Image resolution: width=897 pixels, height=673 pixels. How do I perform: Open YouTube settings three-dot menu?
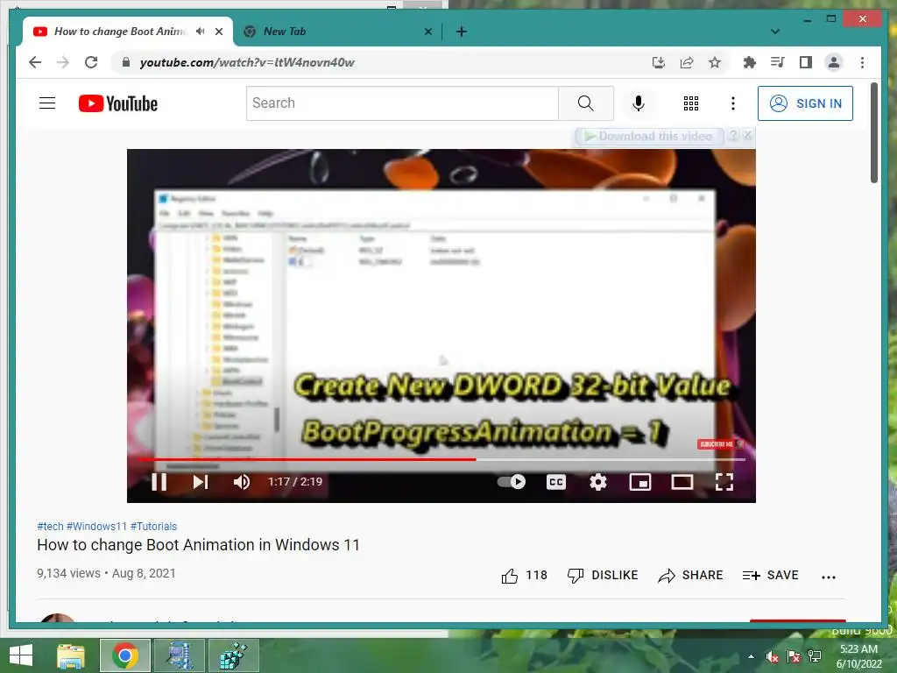tap(733, 103)
